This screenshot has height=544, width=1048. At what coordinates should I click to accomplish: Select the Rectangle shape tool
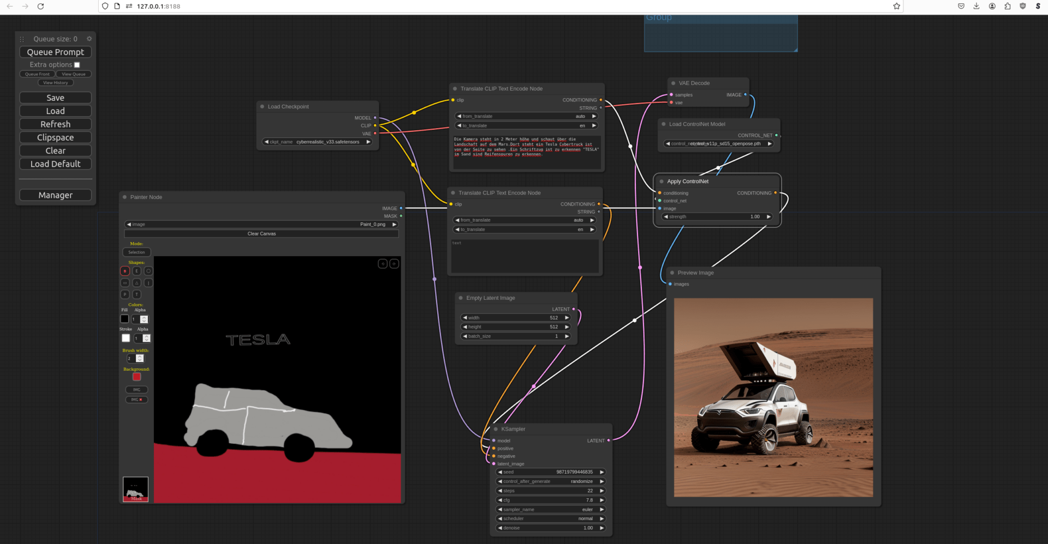125,283
